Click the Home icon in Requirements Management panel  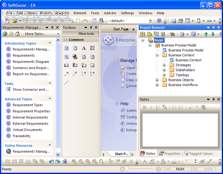click(x=17, y=34)
